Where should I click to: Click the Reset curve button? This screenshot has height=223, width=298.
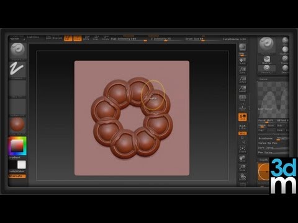click(271, 125)
